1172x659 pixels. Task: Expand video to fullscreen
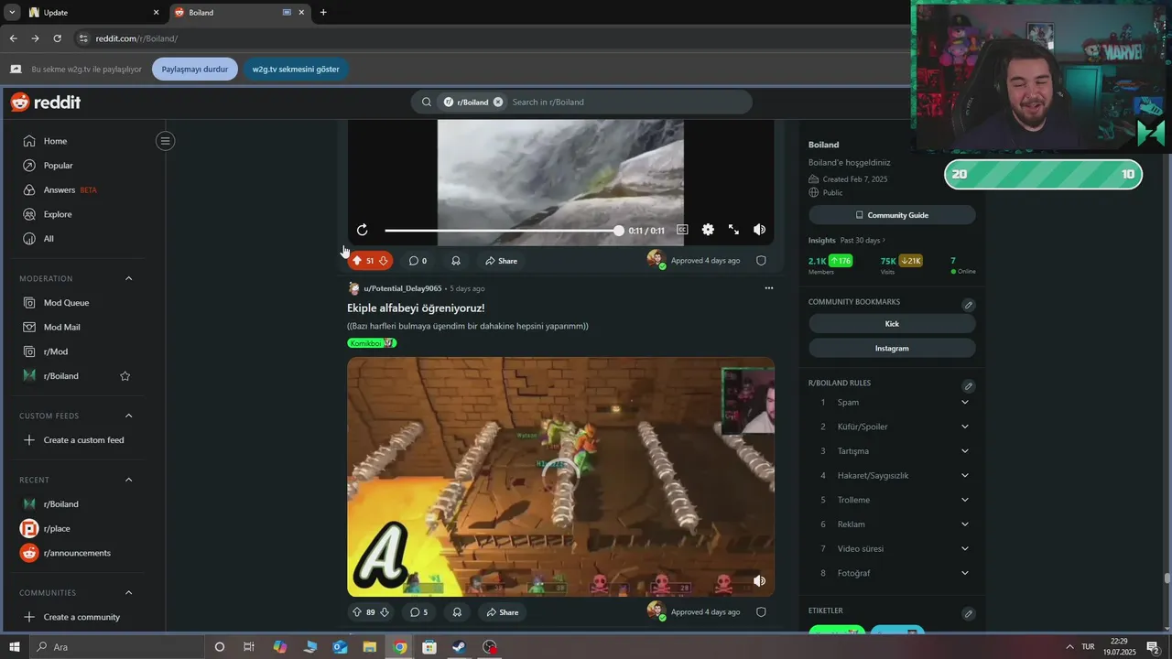click(733, 230)
